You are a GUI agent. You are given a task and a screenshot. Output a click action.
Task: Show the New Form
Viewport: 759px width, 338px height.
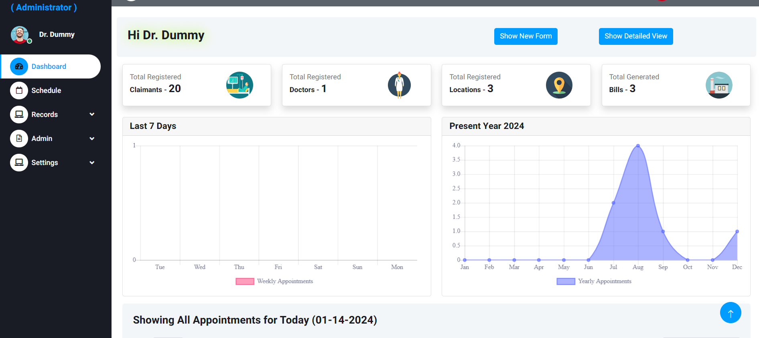coord(526,36)
